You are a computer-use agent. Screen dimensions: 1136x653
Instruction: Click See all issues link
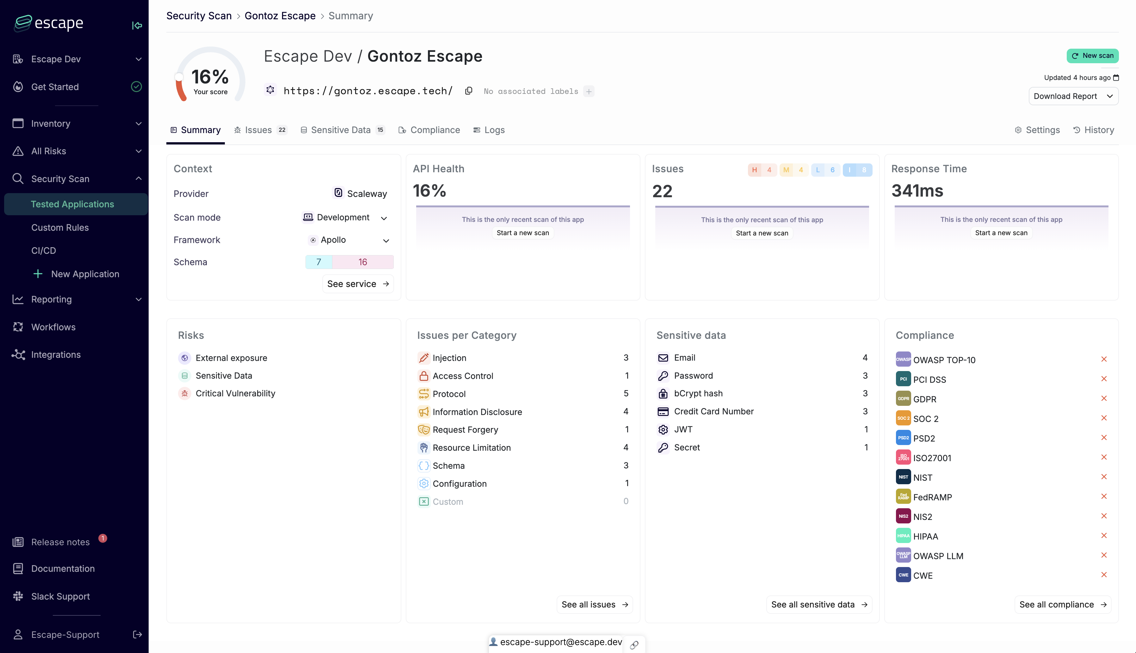(594, 604)
